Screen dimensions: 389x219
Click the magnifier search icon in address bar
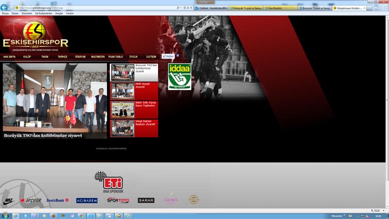[x=178, y=8]
